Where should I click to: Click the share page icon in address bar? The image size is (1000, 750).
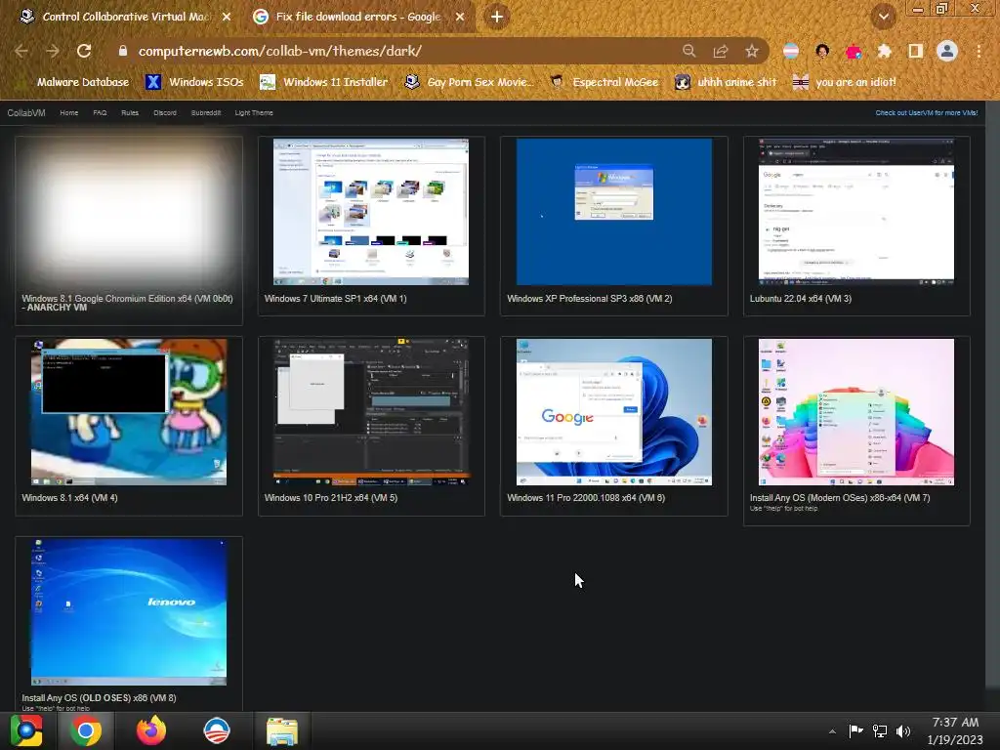tap(721, 51)
